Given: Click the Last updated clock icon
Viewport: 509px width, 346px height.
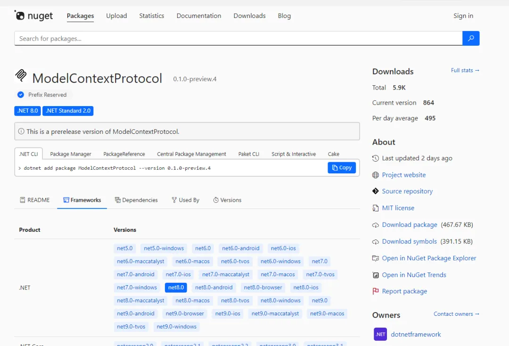Looking at the screenshot, I should (376, 158).
